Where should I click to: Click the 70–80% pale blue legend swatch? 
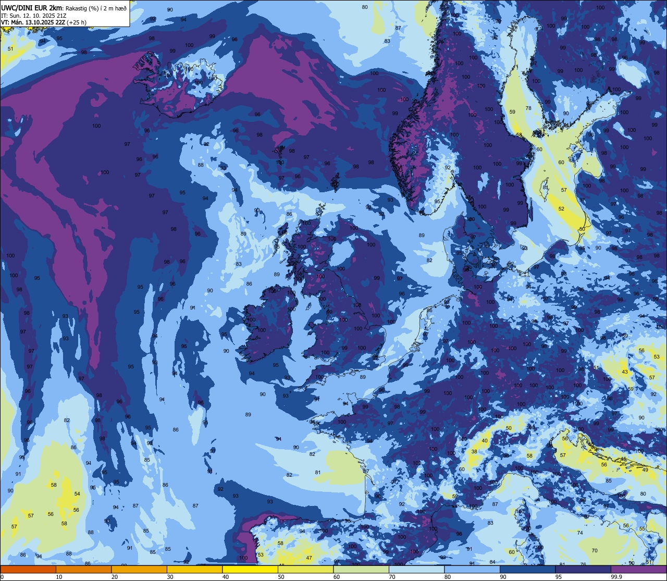tap(416, 569)
